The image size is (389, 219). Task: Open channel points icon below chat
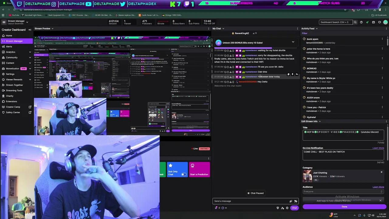pos(222,208)
